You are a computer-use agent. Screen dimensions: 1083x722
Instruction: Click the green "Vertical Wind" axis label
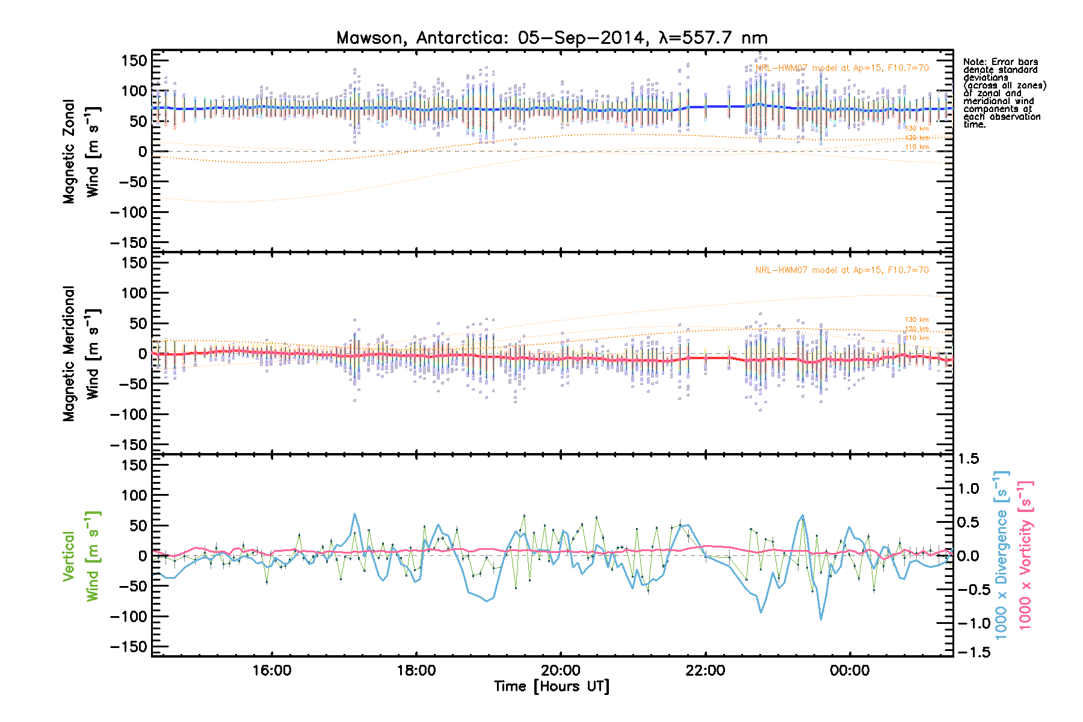(82, 556)
